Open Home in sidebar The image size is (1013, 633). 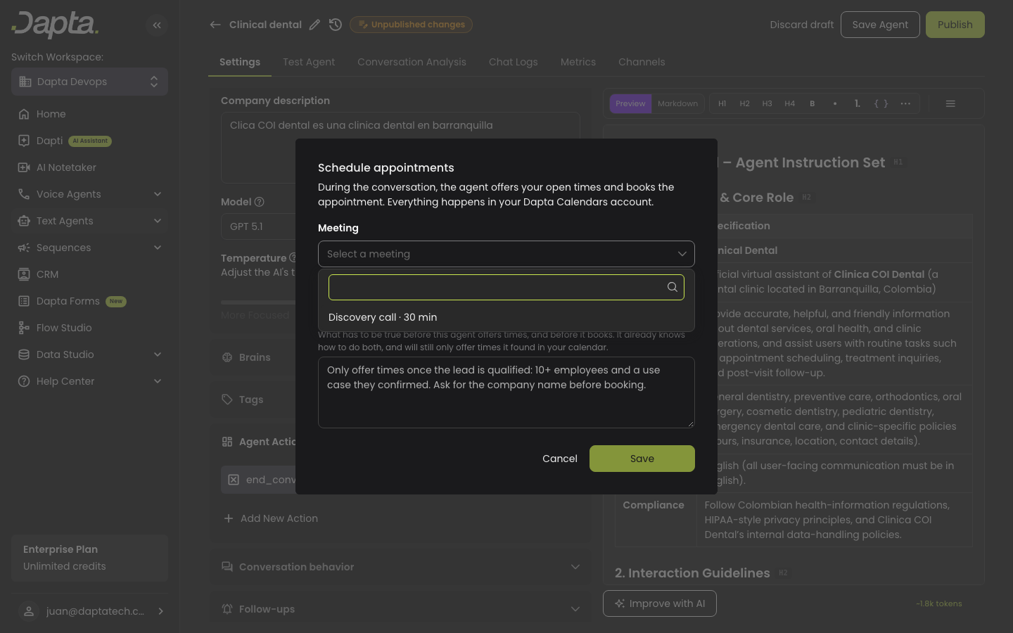pos(89,114)
